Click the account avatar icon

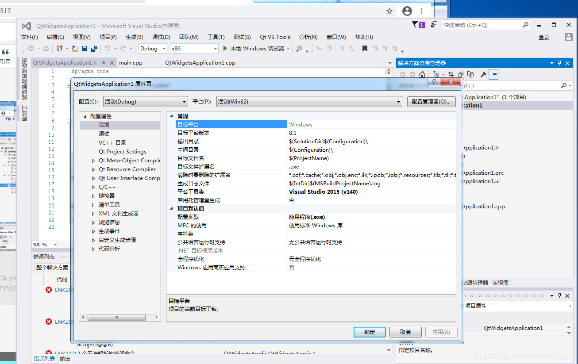pyautogui.click(x=569, y=37)
